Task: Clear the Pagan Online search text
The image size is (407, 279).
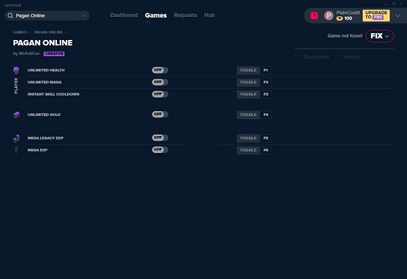Action: [x=84, y=16]
